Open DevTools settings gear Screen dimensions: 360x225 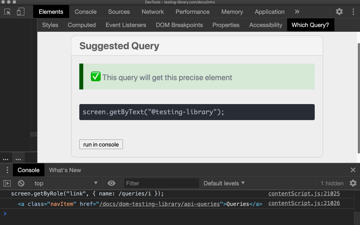pyautogui.click(x=339, y=12)
